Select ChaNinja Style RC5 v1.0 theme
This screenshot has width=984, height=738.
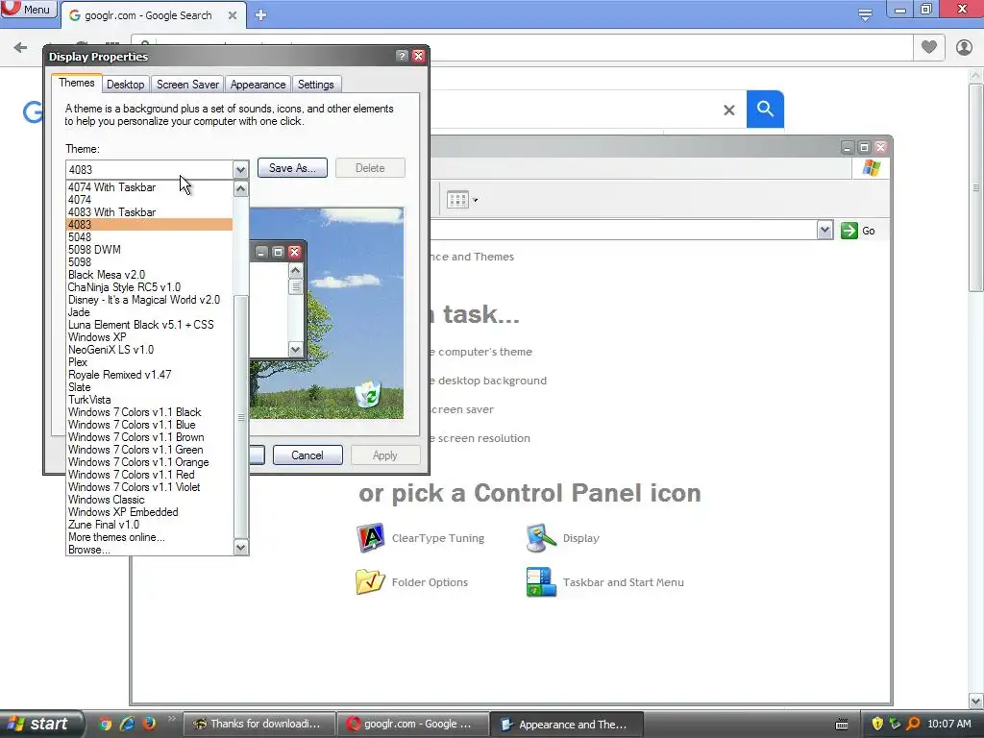149,286
